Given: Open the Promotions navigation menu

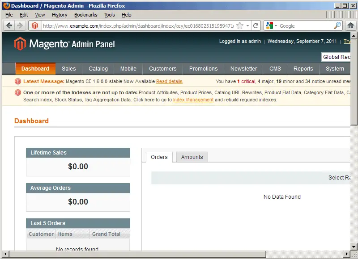Looking at the screenshot, I should 204,69.
